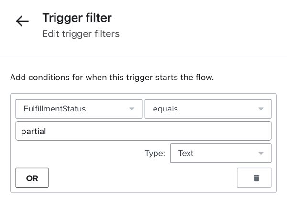Add an OR condition
The height and width of the screenshot is (200, 287).
[32, 178]
